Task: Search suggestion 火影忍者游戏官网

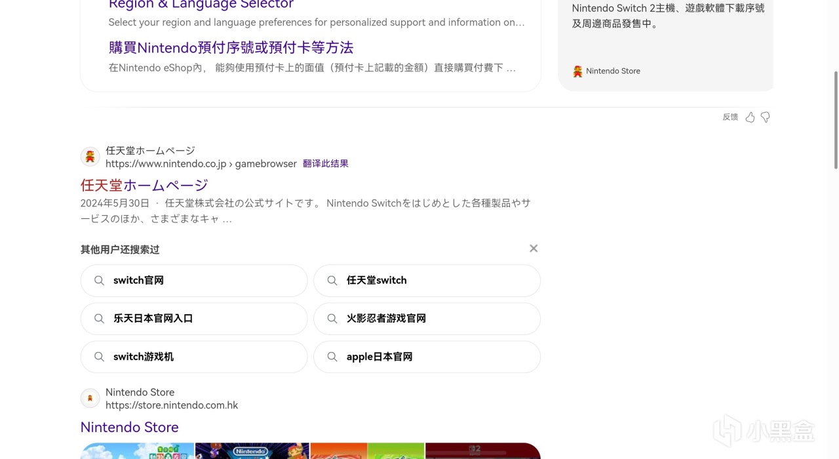Action: [x=427, y=319]
